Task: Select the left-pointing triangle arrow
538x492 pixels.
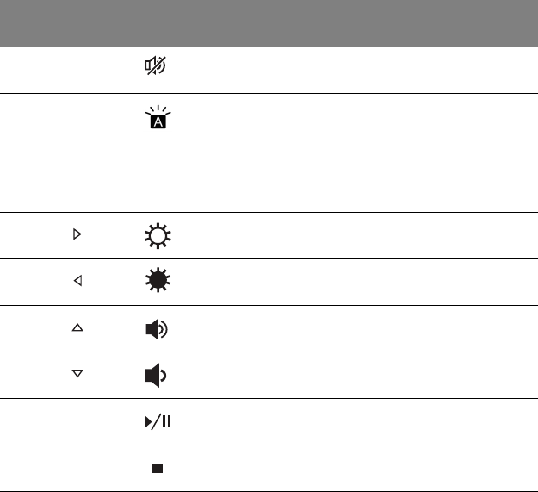Action: coord(77,281)
